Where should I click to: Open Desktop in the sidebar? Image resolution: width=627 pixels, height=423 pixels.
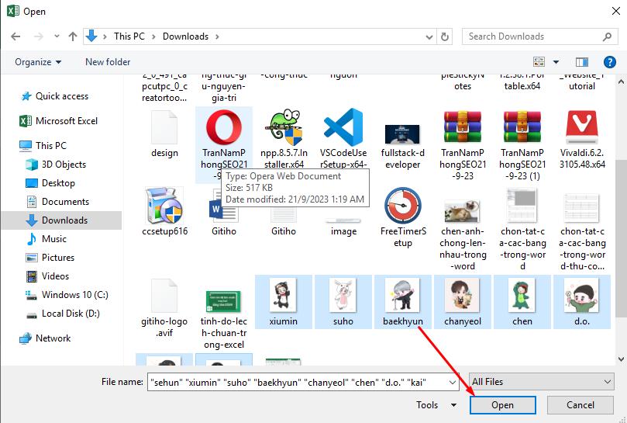(50, 183)
